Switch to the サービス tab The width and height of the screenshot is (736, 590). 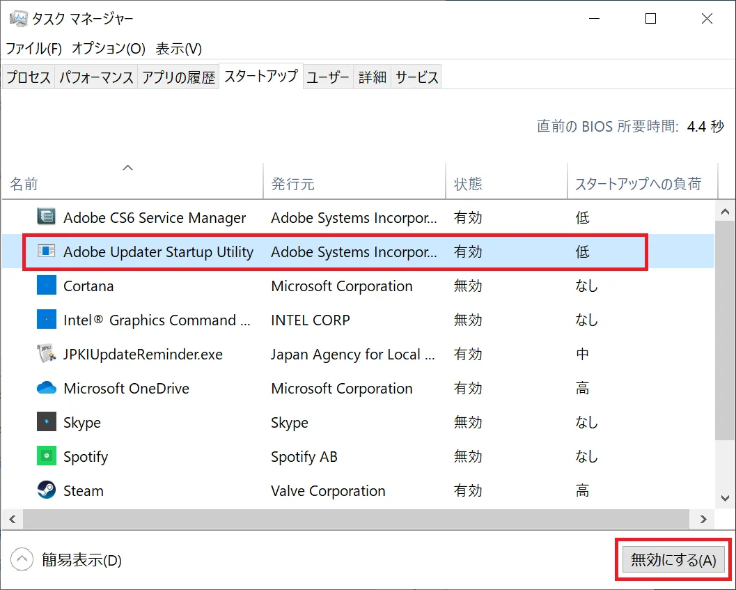(417, 77)
